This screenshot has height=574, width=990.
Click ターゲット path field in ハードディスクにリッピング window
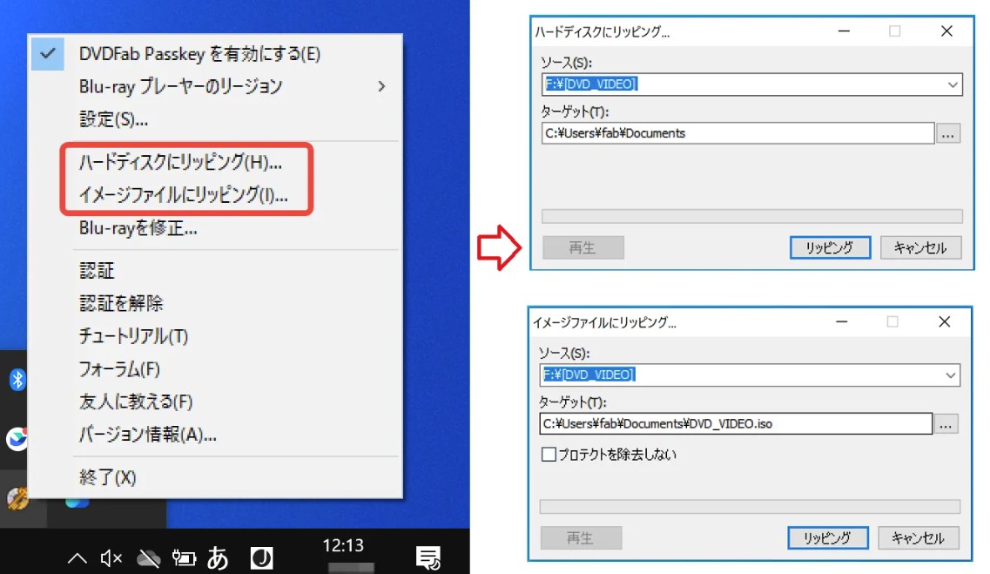coord(737,133)
